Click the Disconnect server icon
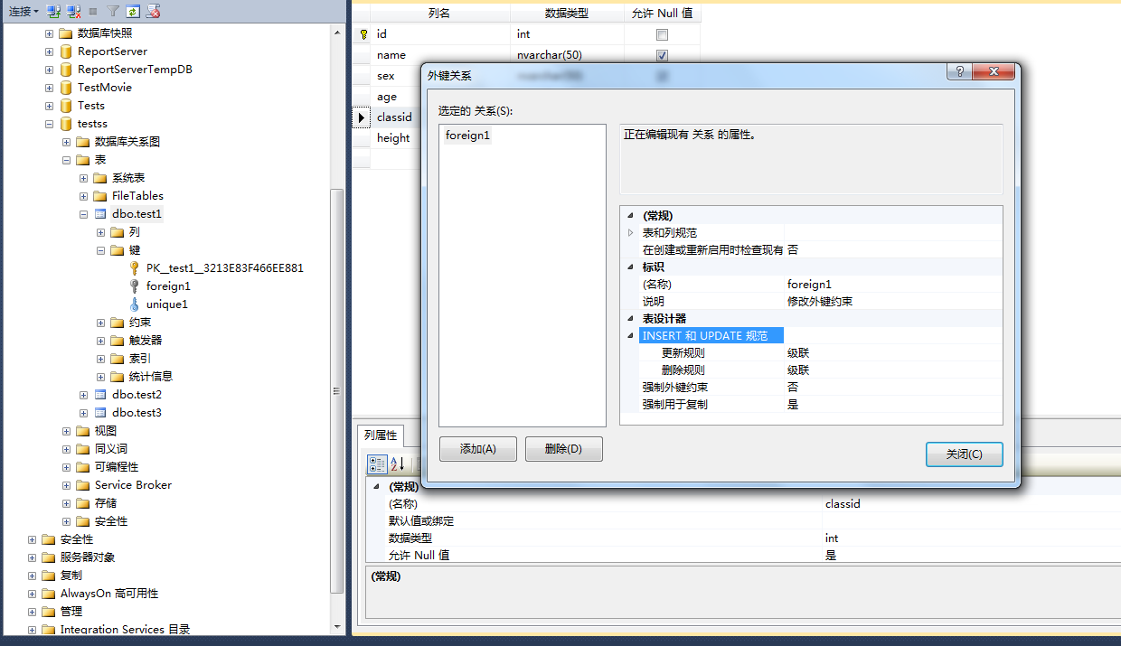The image size is (1121, 646). pyautogui.click(x=73, y=12)
